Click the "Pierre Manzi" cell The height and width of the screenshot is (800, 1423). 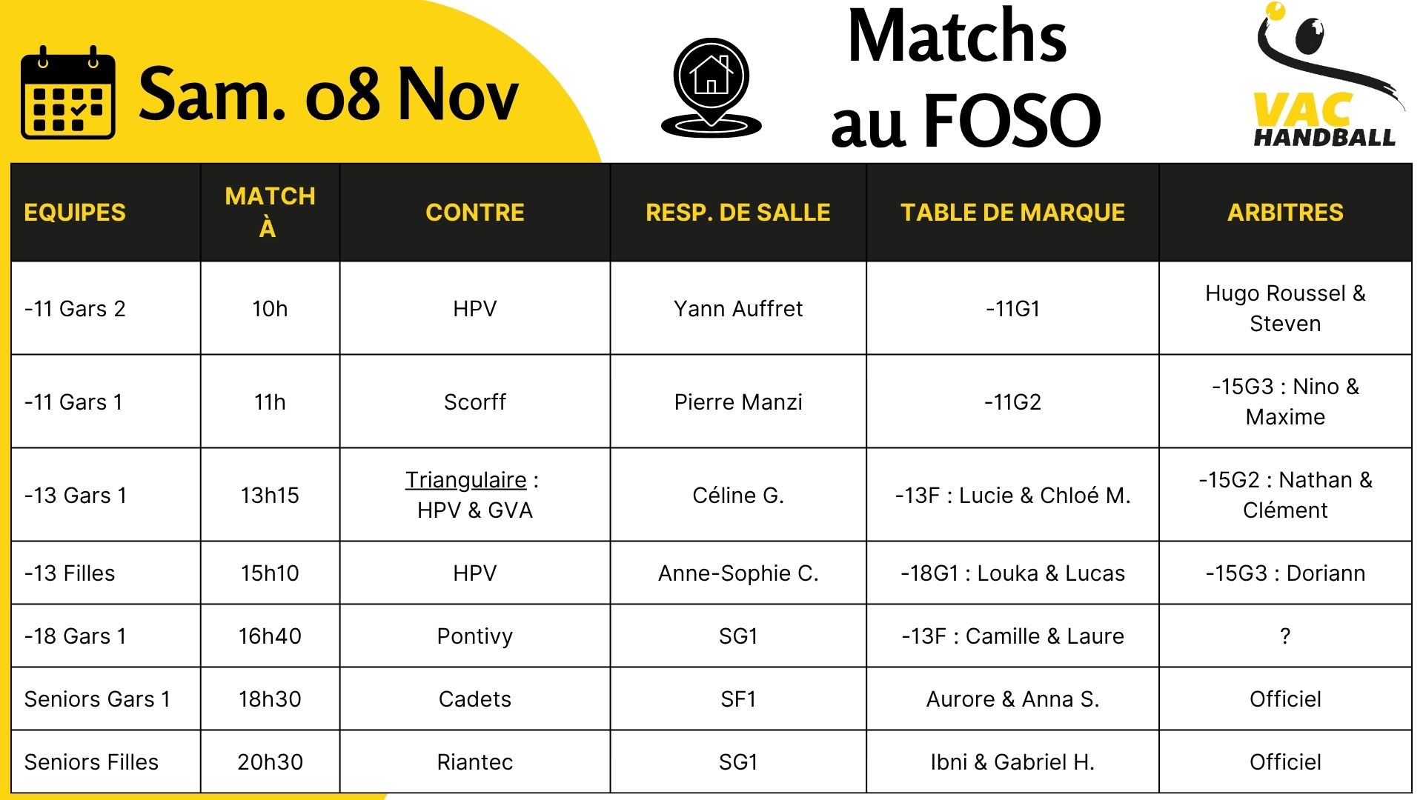[738, 402]
